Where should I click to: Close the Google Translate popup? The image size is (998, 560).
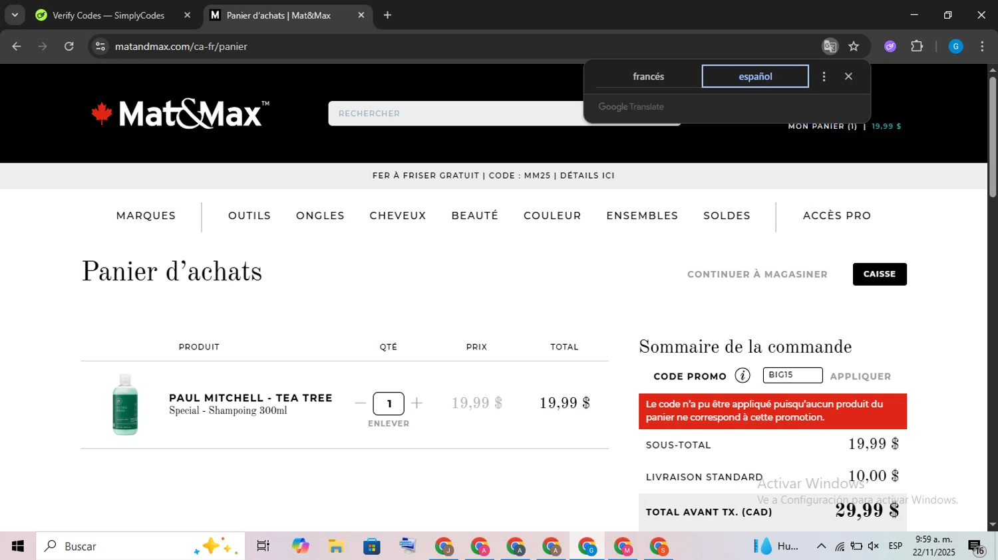(x=848, y=76)
